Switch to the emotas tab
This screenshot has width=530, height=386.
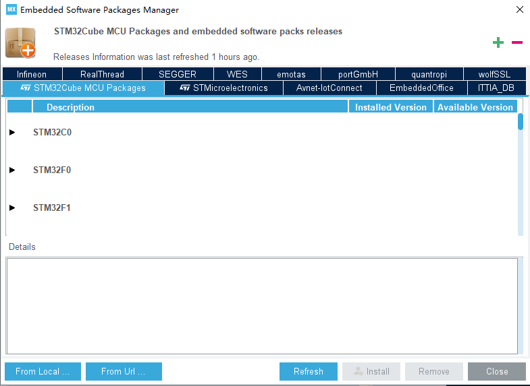pyautogui.click(x=291, y=74)
